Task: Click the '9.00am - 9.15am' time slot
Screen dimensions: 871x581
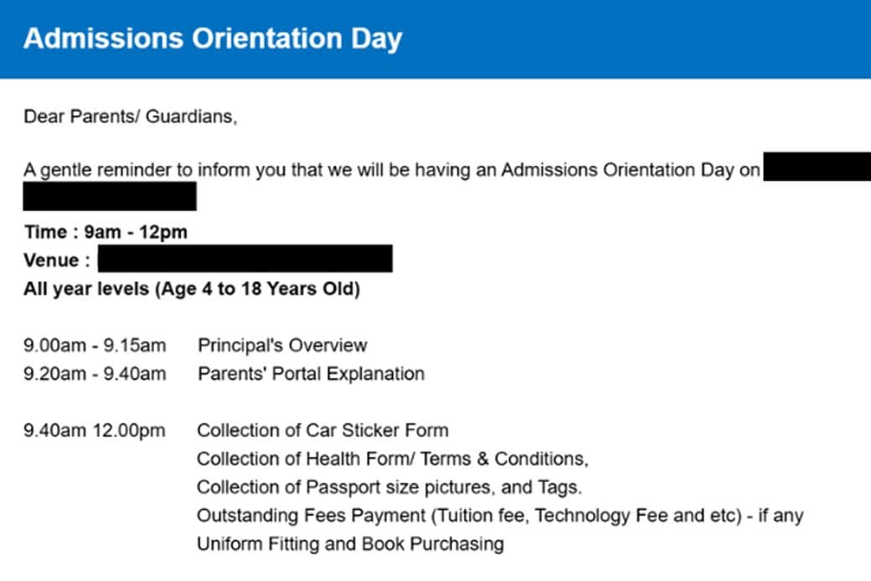Action: (x=95, y=345)
